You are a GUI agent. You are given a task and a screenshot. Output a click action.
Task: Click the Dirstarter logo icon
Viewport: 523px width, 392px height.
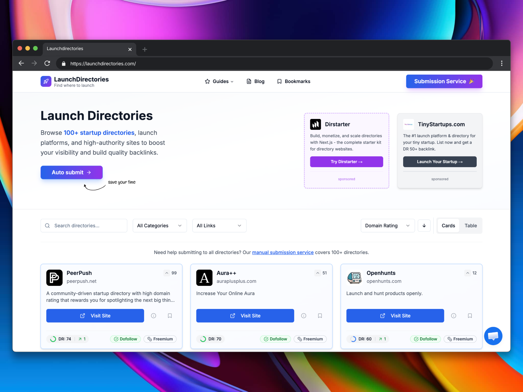[315, 124]
